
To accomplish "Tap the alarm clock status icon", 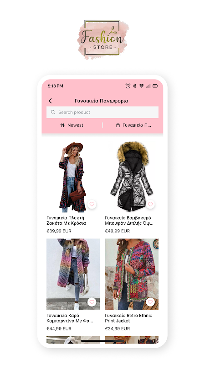I will [128, 86].
